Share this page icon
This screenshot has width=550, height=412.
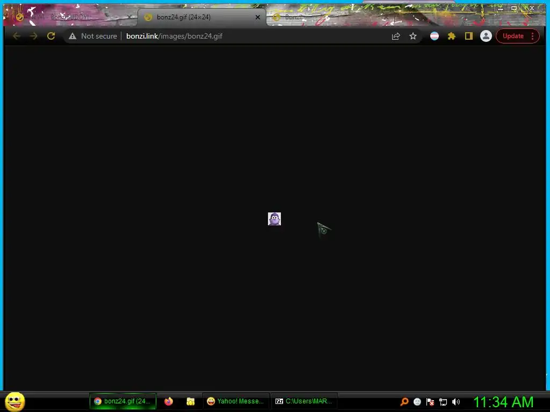(396, 36)
